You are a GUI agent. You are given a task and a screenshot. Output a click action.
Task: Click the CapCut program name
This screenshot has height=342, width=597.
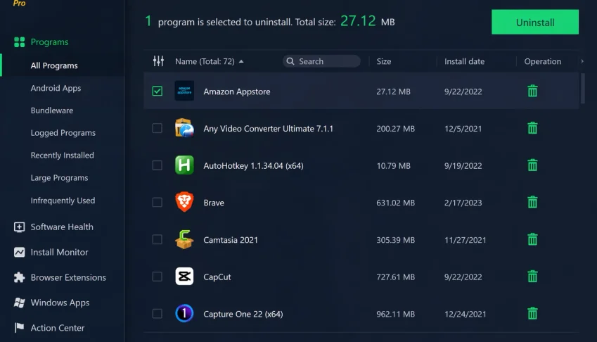[217, 277]
